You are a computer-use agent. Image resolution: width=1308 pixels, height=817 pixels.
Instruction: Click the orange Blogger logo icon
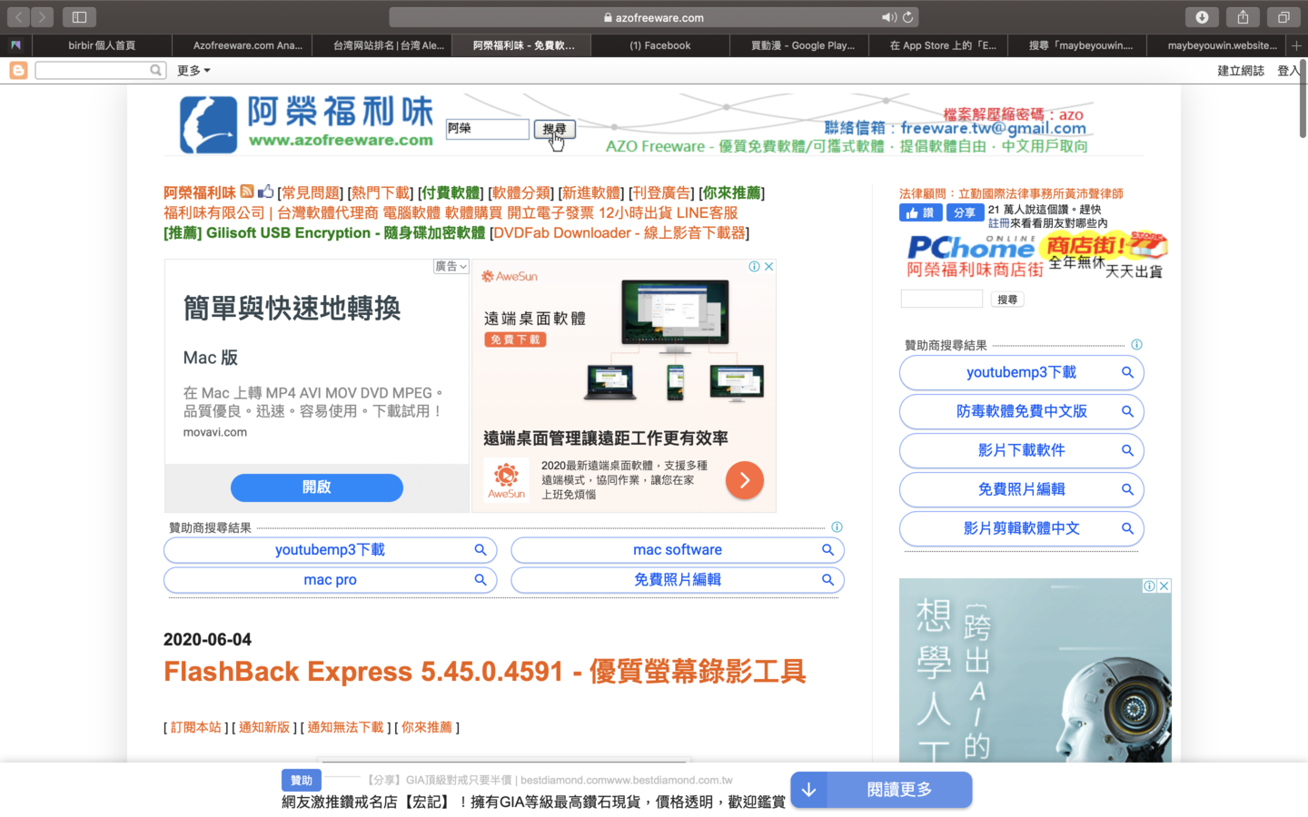pos(18,70)
